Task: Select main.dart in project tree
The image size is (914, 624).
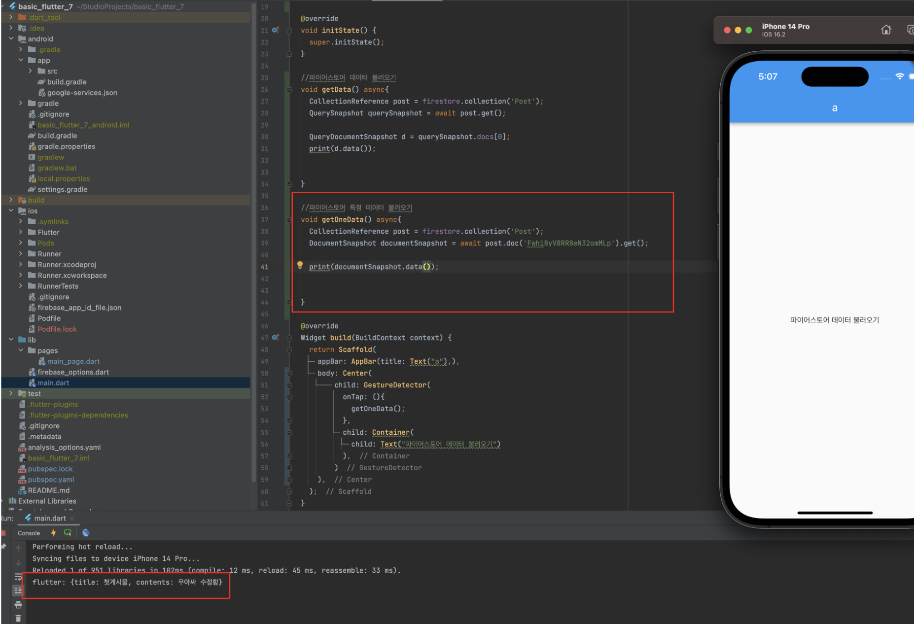Action: pyautogui.click(x=53, y=383)
